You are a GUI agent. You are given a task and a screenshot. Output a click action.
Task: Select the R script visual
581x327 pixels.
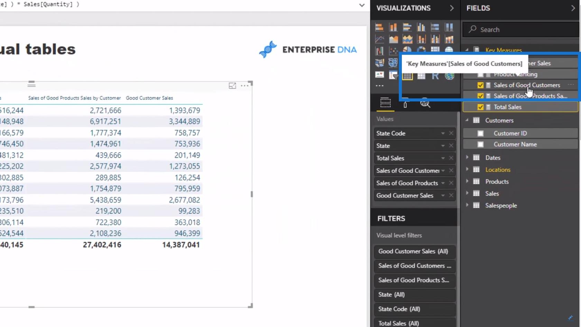point(435,76)
